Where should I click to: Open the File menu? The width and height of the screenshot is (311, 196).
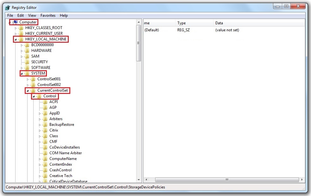[10, 15]
